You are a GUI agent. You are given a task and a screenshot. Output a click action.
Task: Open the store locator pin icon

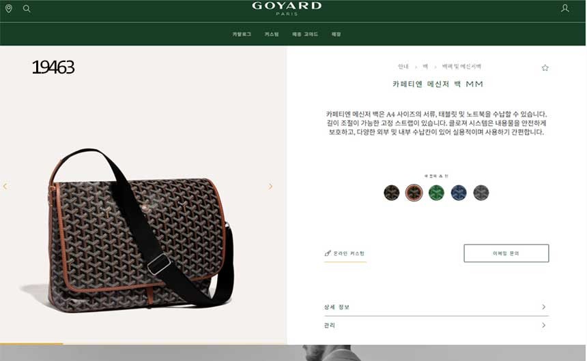(9, 8)
